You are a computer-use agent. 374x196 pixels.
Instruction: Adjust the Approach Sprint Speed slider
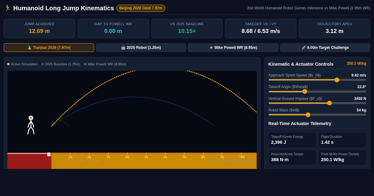(x=317, y=80)
